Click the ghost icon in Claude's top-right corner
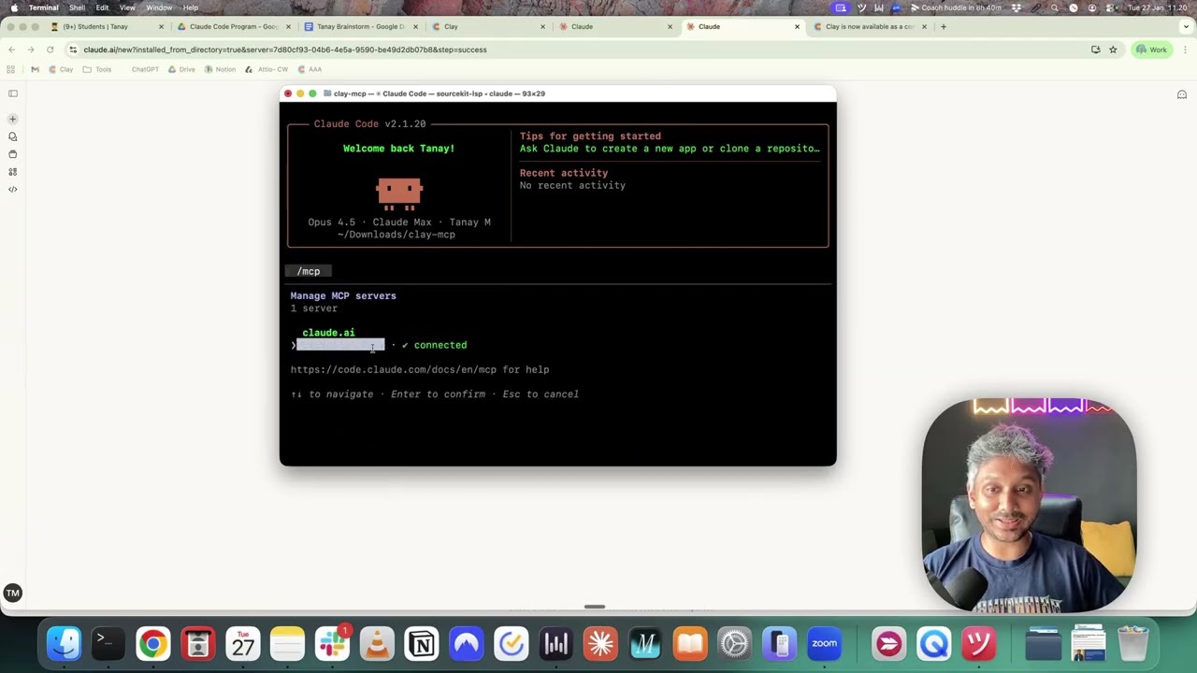Screen dimensions: 1197x673 pos(1182,94)
